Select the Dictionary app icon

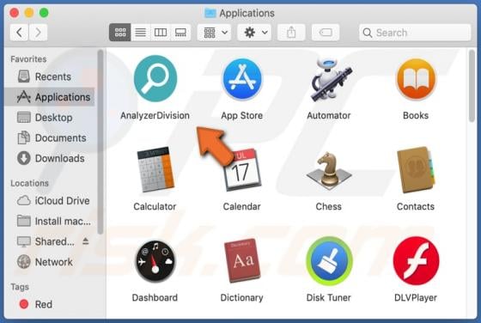click(242, 260)
